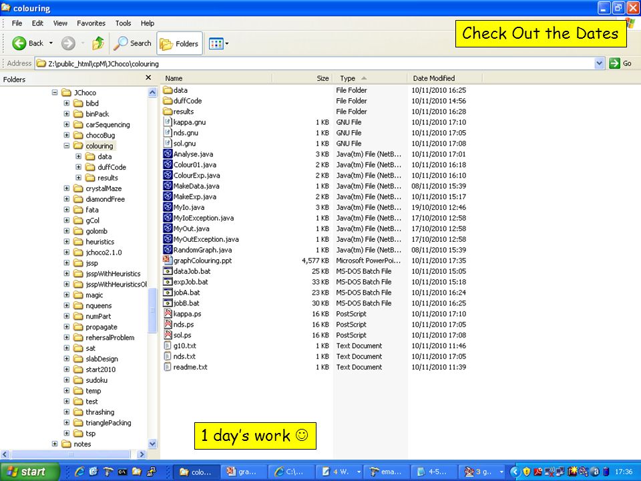This screenshot has width=641, height=481.
Task: Open the Help menu
Action: [148, 23]
